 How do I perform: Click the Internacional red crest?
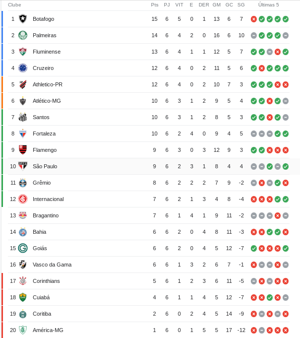(23, 199)
